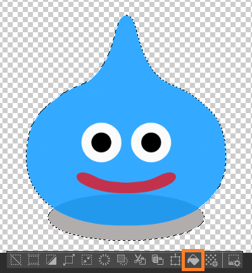Image resolution: width=252 pixels, height=273 pixels.
Task: Invert the selected area with the launcher icon
Action: click(x=51, y=260)
